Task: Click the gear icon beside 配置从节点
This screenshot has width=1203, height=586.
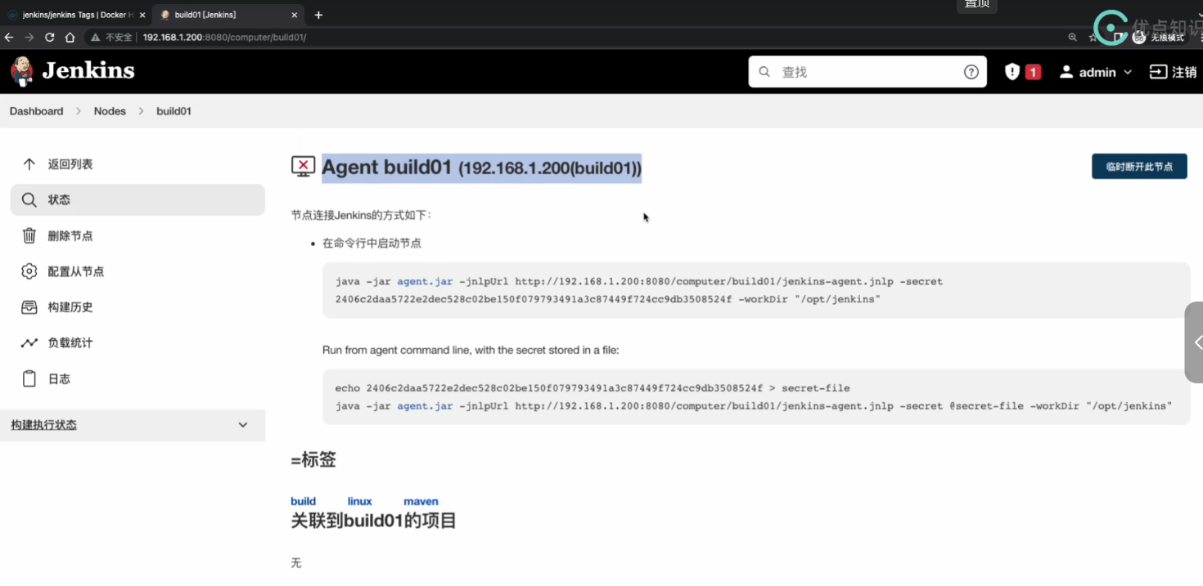Action: (x=29, y=271)
